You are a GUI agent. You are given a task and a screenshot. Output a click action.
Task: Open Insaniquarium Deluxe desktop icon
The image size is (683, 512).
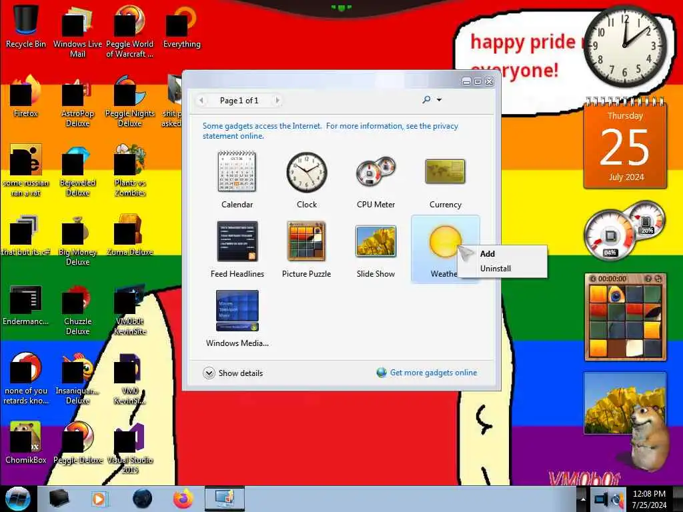click(x=77, y=379)
